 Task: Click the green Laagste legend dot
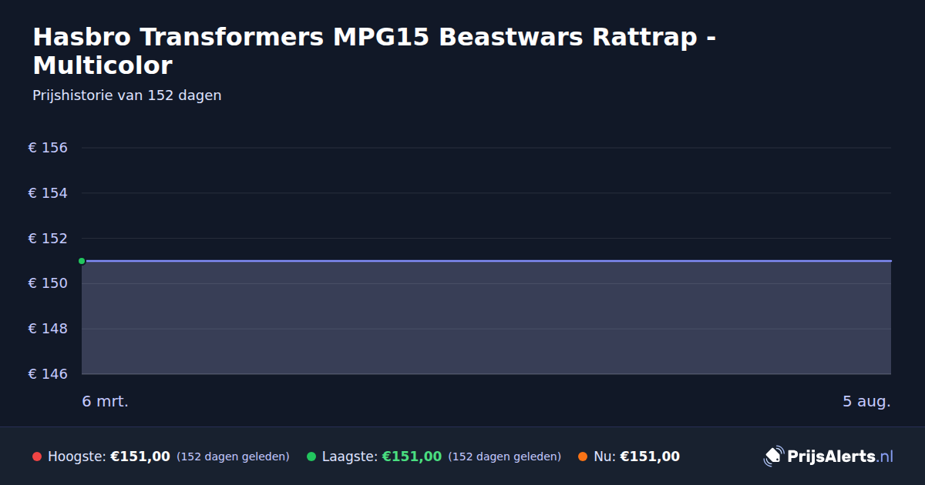click(311, 457)
